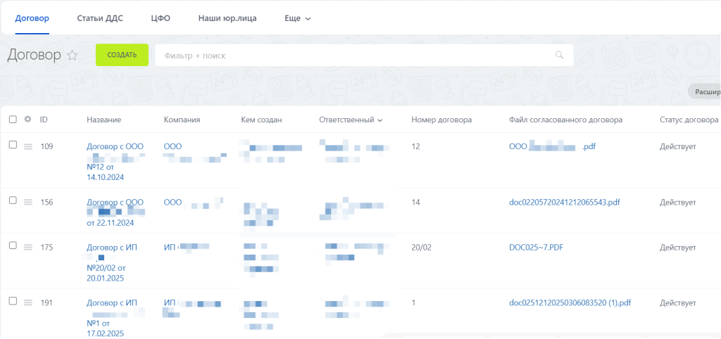Switch to the Статьи ДДС tab
721x339 pixels.
(x=100, y=18)
